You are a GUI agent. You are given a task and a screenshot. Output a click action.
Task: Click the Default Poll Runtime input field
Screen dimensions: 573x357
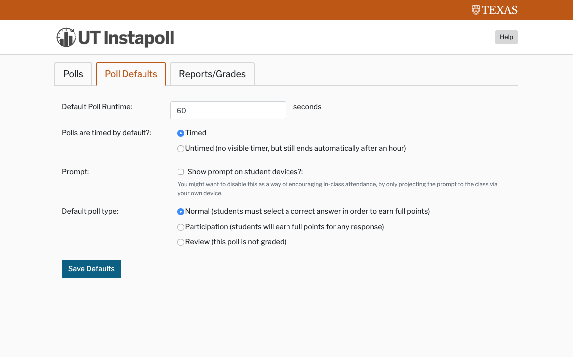click(228, 111)
